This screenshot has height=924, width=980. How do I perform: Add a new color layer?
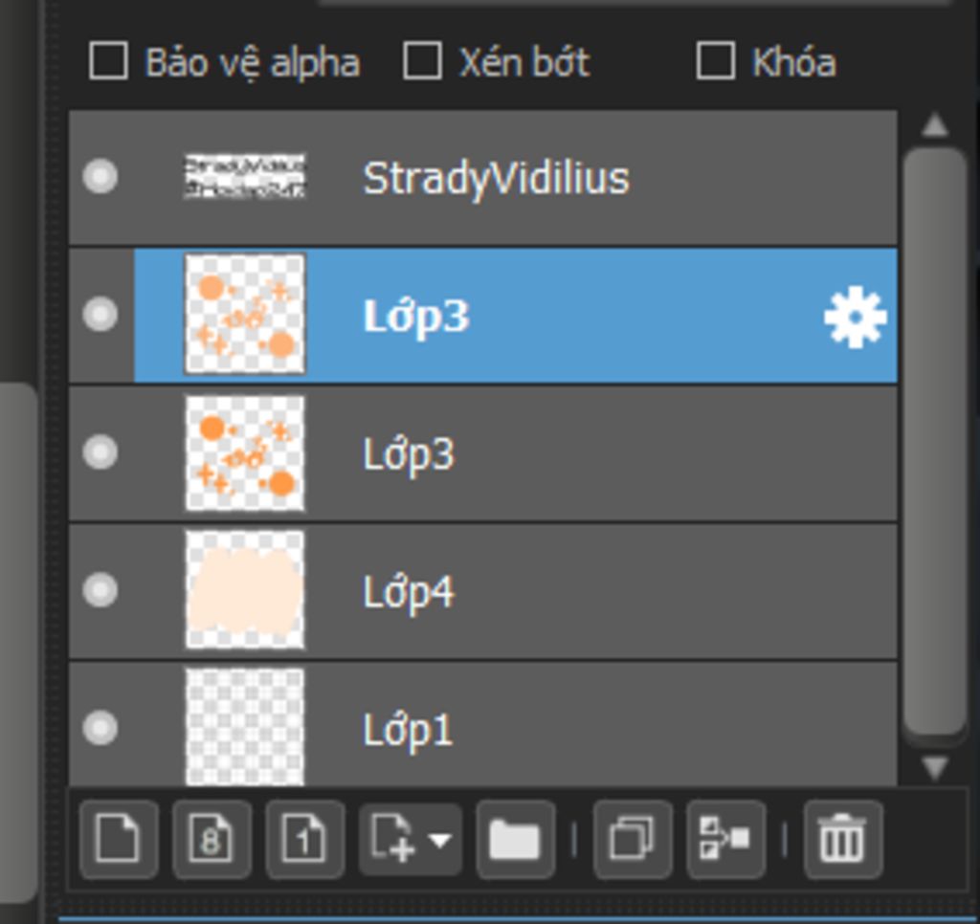(119, 839)
